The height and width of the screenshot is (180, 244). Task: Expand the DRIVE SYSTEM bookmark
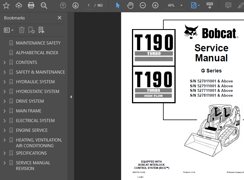[5, 101]
